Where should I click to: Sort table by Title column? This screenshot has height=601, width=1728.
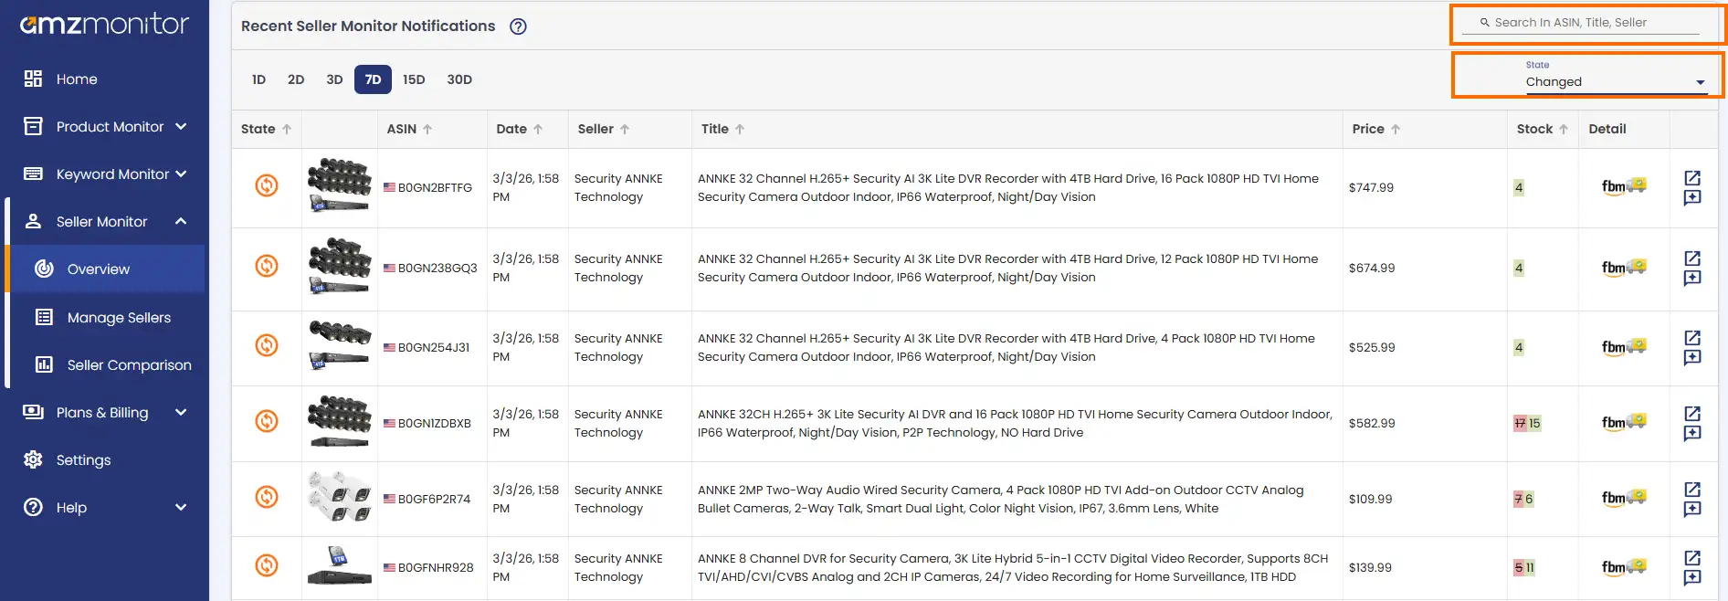(x=722, y=129)
